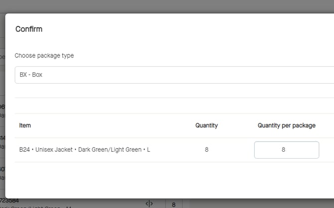
Task: Click the background quantity cell showing 8
Action: tap(173, 204)
